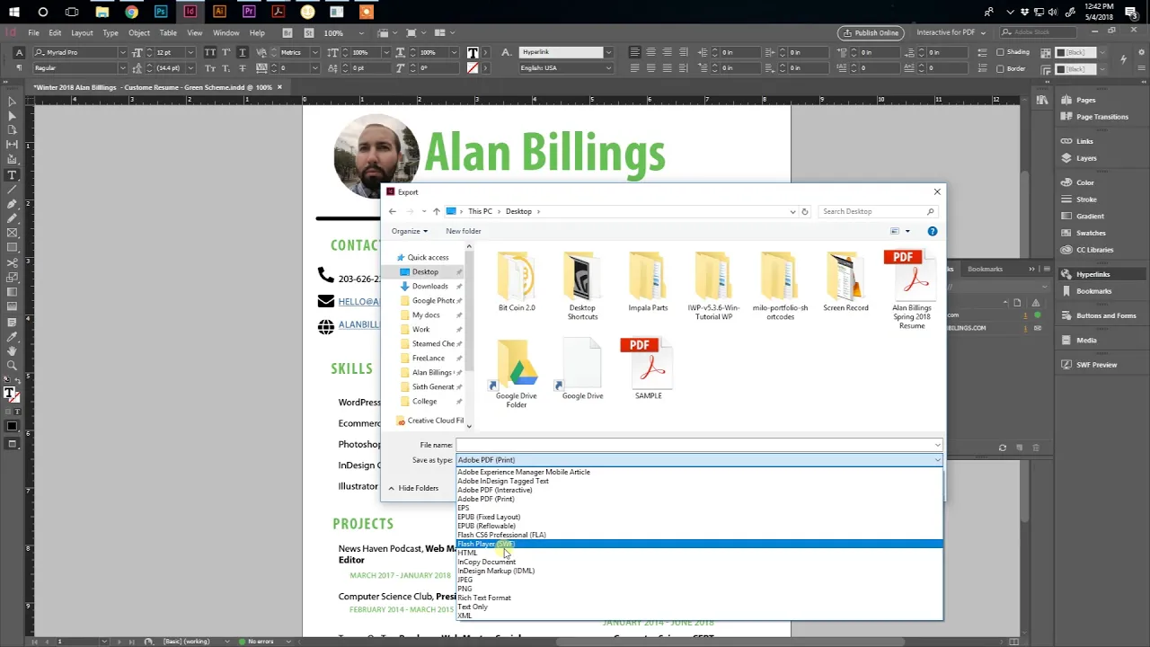1150x647 pixels.
Task: Open the Pages panel
Action: pyautogui.click(x=1085, y=100)
